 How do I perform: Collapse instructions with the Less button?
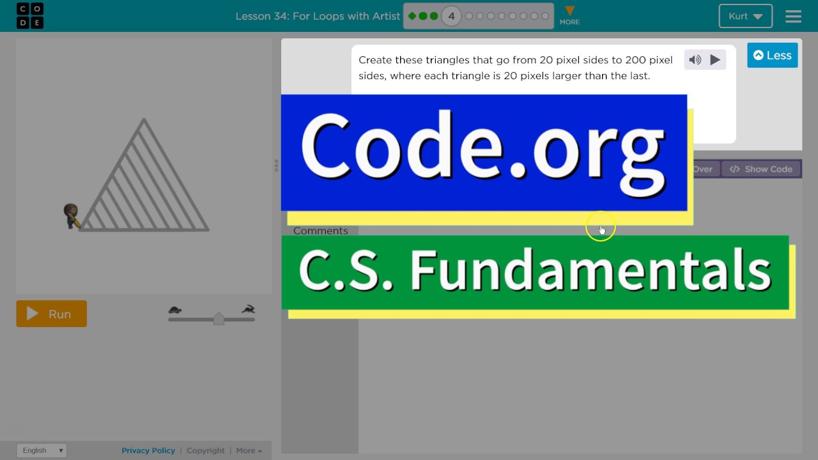(x=773, y=55)
